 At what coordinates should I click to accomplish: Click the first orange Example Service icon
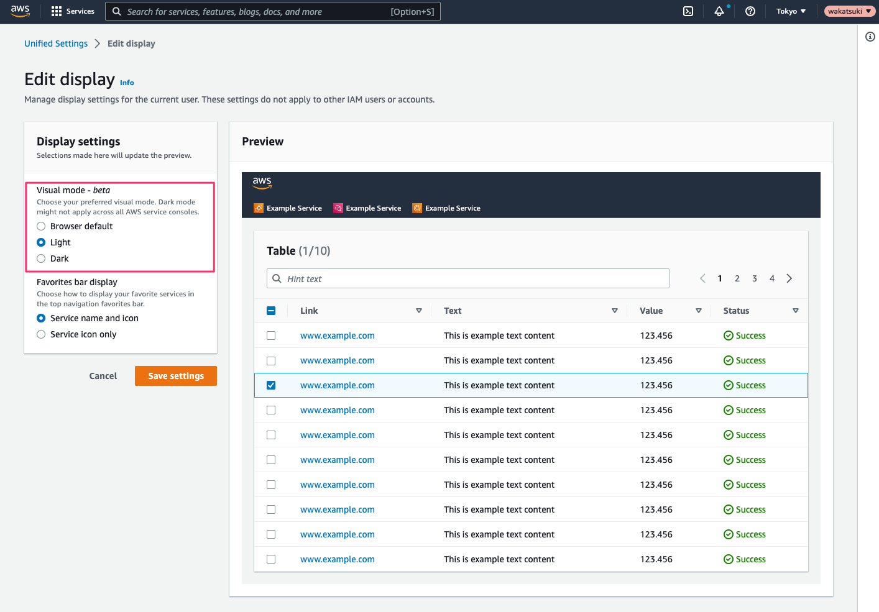coord(259,208)
